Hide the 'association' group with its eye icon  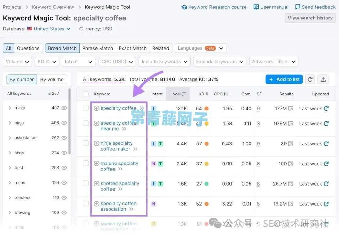tap(64, 138)
